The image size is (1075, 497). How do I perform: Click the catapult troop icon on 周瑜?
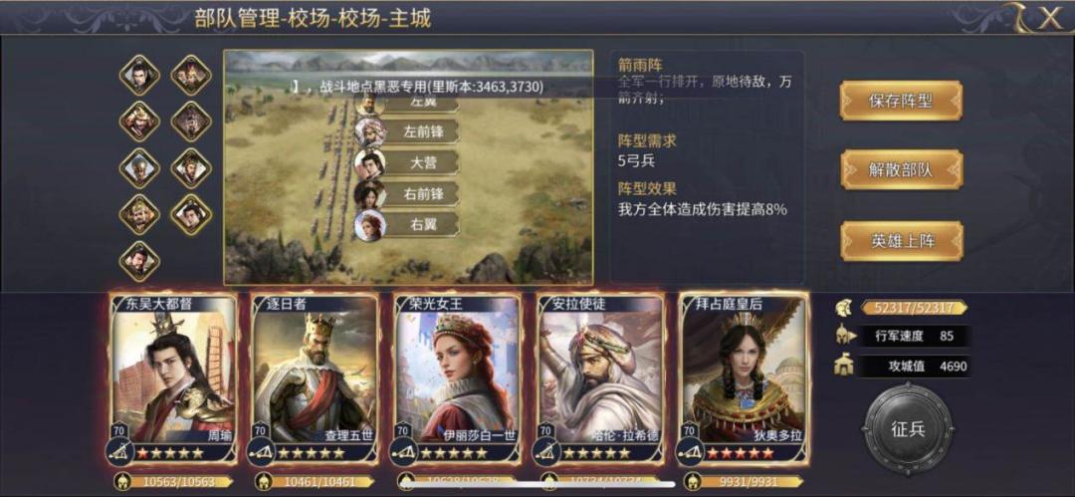coord(120,453)
